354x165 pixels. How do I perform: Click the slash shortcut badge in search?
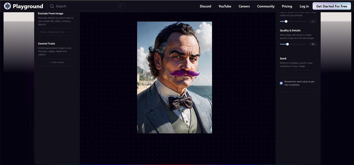pyautogui.click(x=120, y=6)
